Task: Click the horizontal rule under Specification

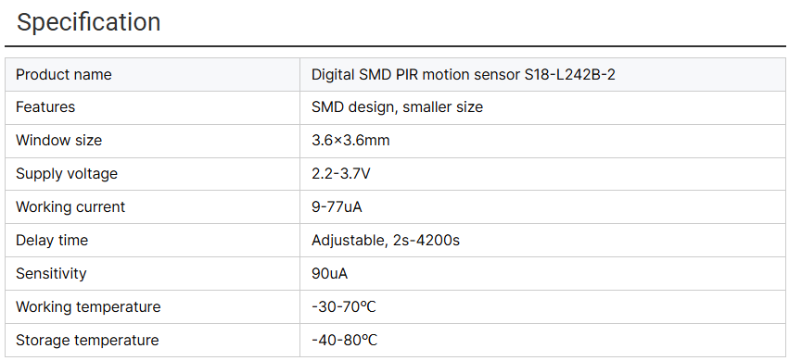Action: (x=395, y=46)
